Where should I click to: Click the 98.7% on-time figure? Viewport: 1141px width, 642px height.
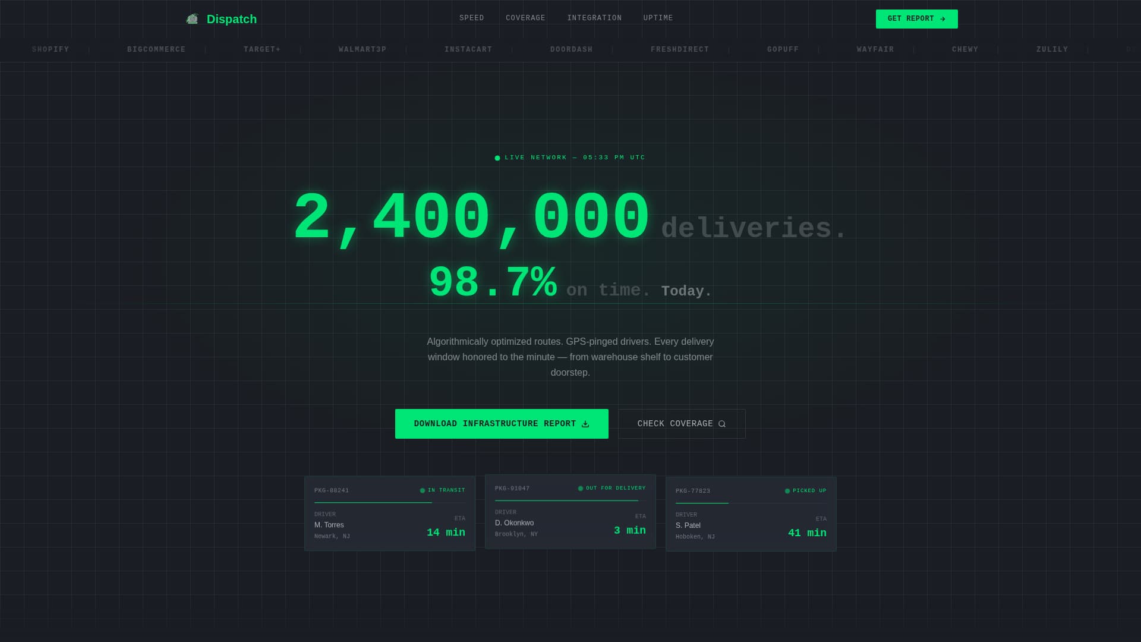click(x=493, y=282)
